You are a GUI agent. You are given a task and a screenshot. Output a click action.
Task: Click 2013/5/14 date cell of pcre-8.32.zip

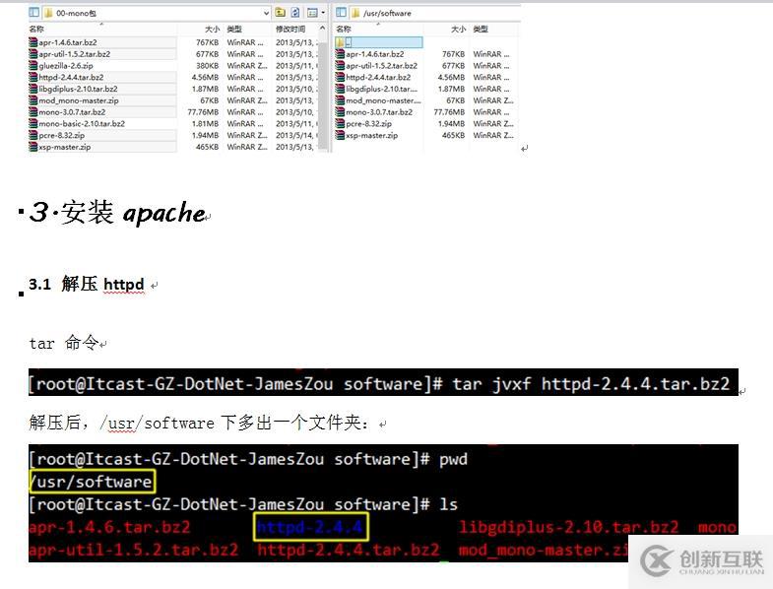pos(296,135)
